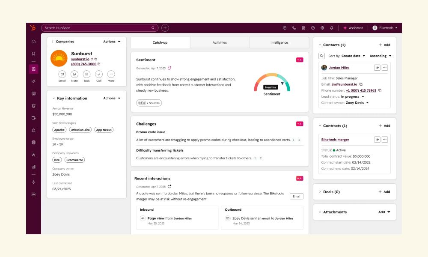This screenshot has height=257, width=428.
Task: Expand the Attachments section
Action: (320, 212)
